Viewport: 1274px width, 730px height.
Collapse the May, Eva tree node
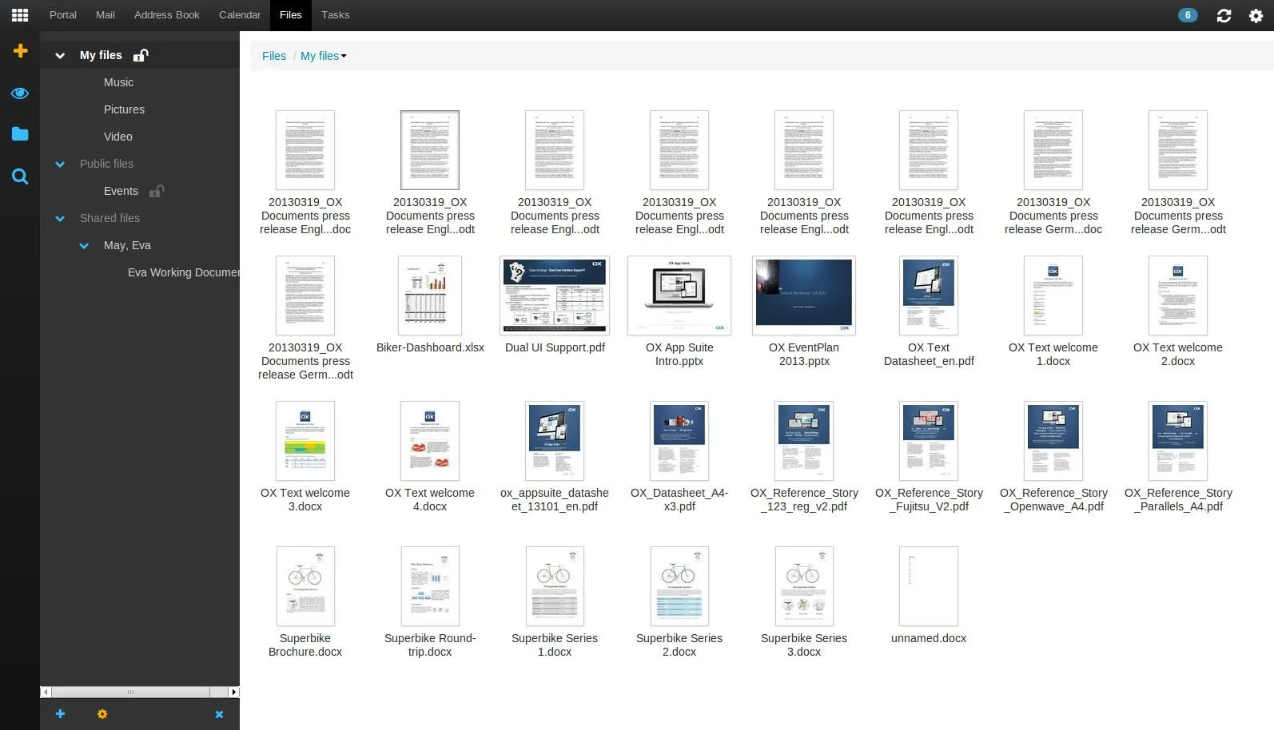[84, 245]
